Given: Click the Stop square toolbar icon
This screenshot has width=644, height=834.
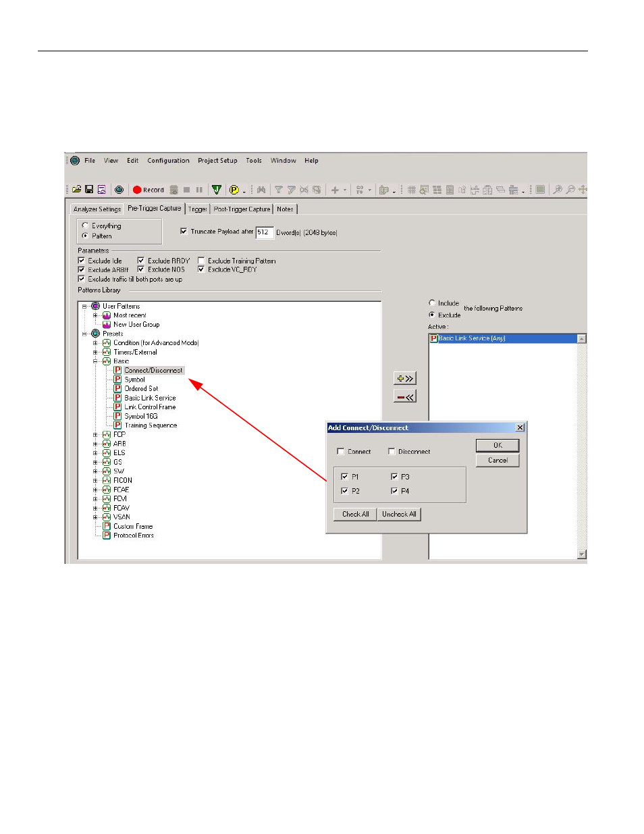Looking at the screenshot, I should (x=187, y=190).
